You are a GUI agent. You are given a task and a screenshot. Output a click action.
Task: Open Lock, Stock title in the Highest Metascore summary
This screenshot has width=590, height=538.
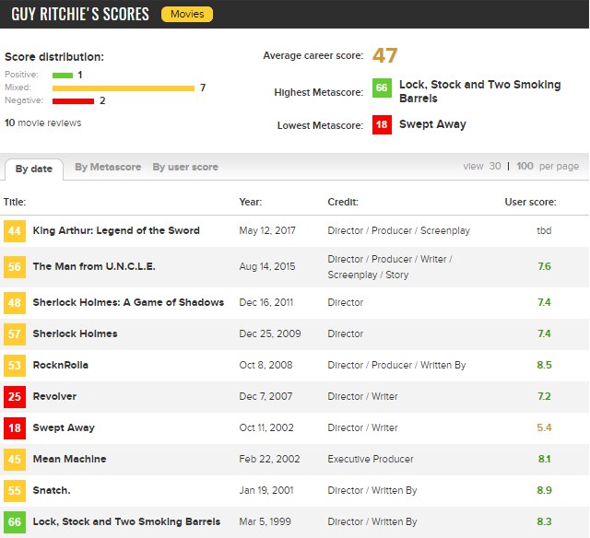tap(479, 91)
